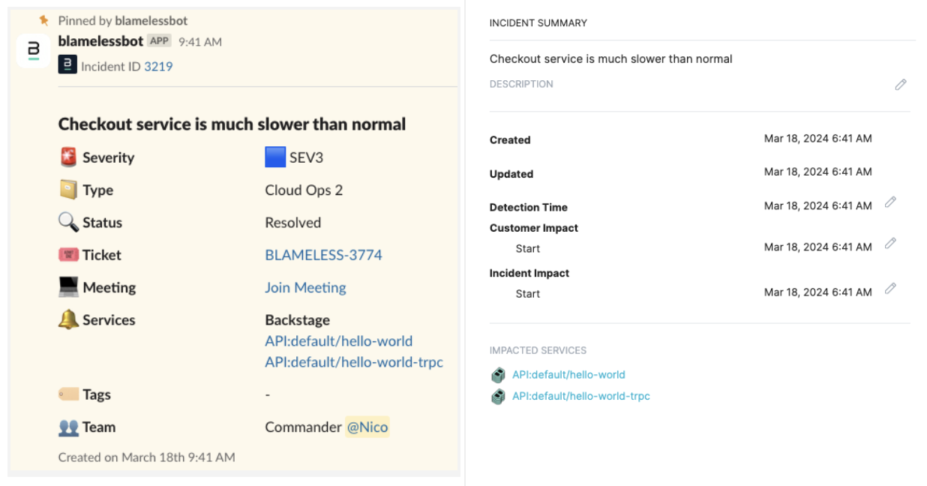The width and height of the screenshot is (927, 486).
Task: Click Created on March 18th footer text
Action: (x=147, y=457)
